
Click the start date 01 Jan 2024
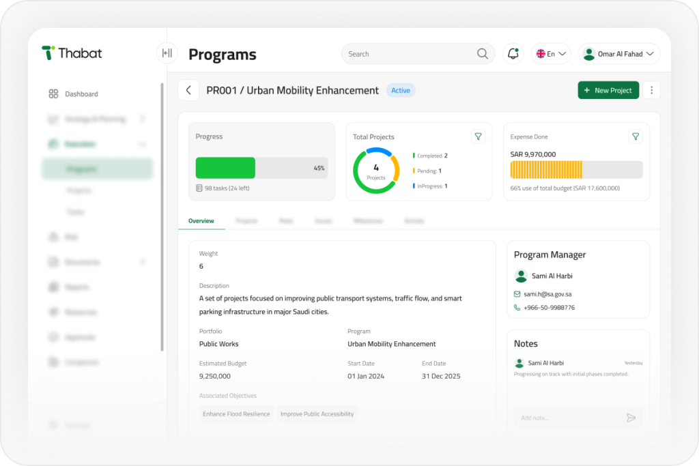tap(366, 376)
